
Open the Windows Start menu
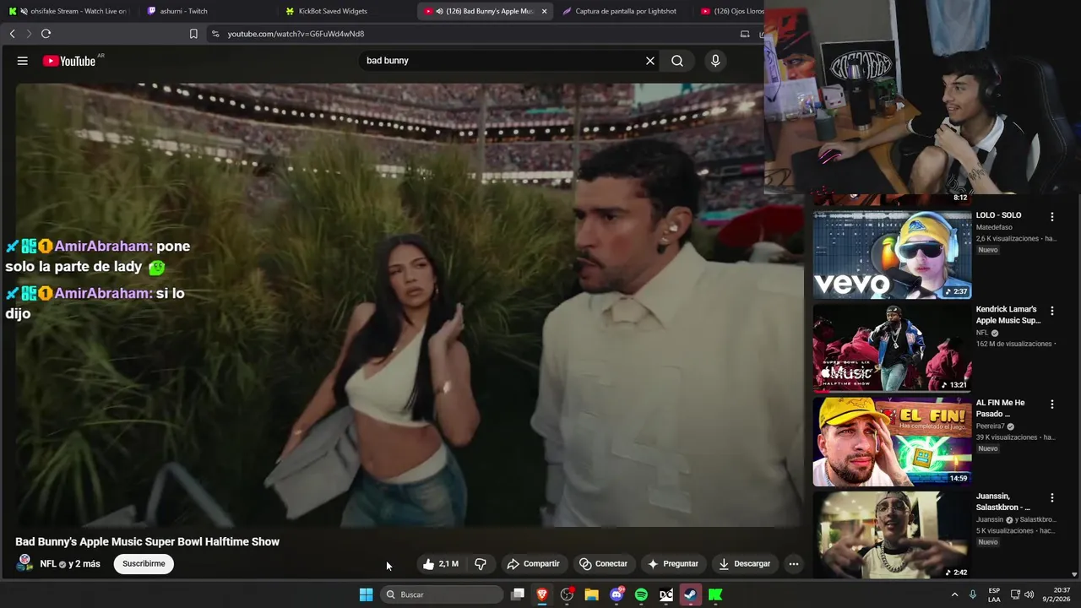[366, 594]
